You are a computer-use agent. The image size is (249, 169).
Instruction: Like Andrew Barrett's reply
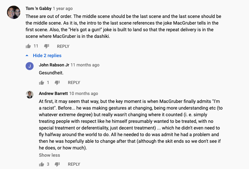coord(42,164)
